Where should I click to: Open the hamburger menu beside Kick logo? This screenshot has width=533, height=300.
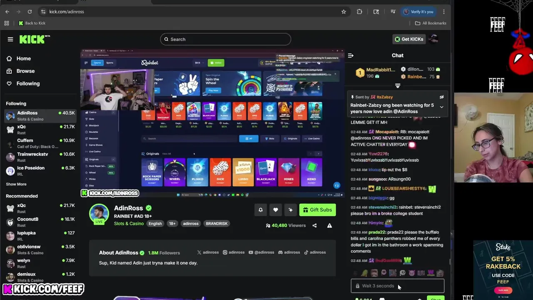10,39
